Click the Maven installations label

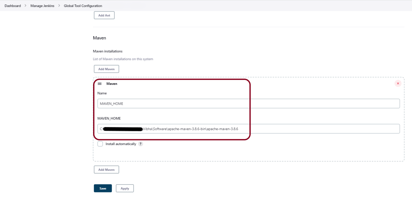point(108,51)
